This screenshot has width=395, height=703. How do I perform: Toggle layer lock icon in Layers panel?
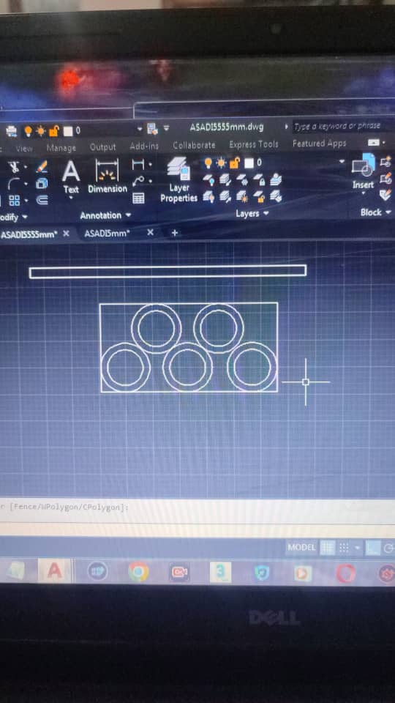tap(234, 163)
